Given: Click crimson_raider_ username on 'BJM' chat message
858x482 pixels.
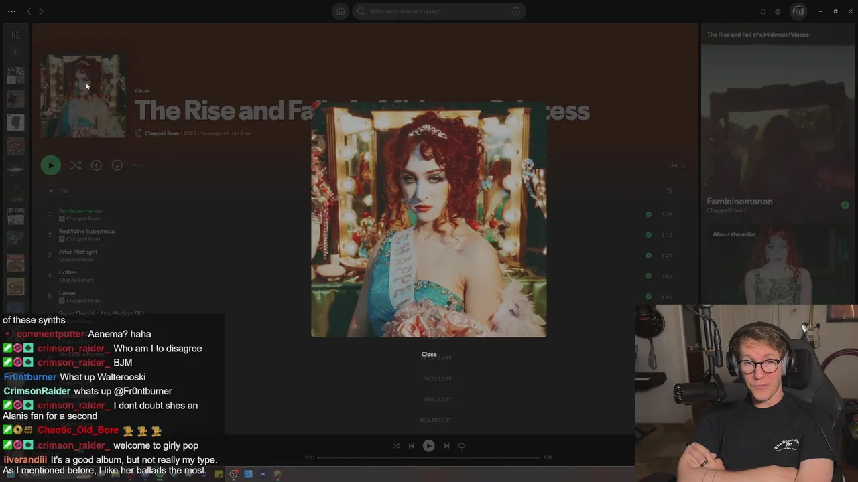Looking at the screenshot, I should (x=74, y=363).
